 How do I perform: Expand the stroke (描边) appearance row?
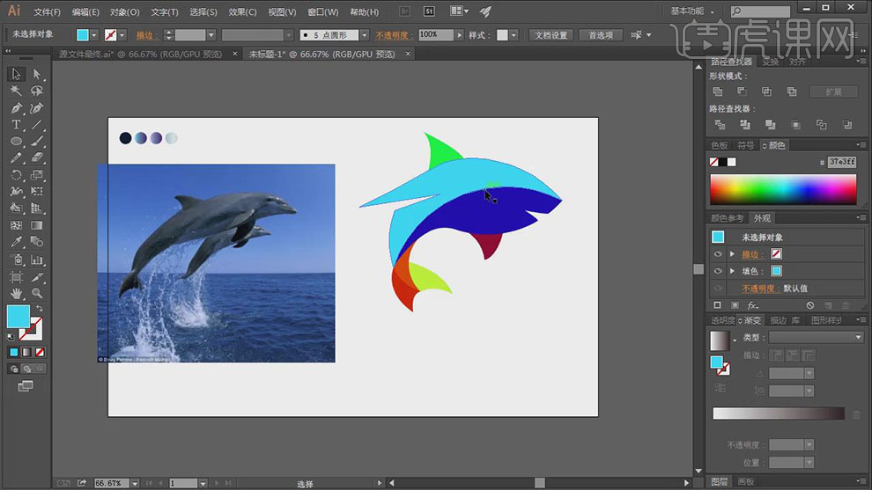pyautogui.click(x=732, y=254)
